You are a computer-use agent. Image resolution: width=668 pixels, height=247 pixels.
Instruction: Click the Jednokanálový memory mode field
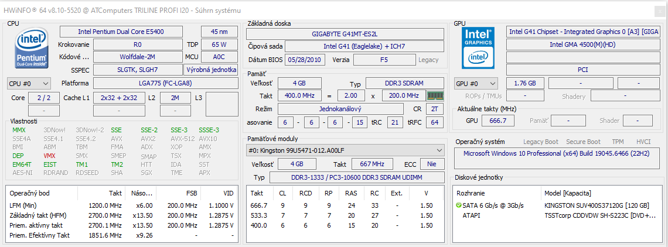point(340,109)
